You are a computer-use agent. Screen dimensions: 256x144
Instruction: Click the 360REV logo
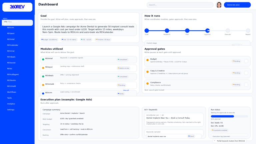[17, 7]
